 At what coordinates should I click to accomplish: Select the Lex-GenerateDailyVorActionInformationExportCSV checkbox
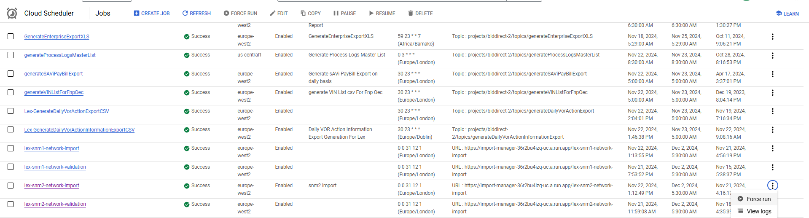(x=11, y=129)
